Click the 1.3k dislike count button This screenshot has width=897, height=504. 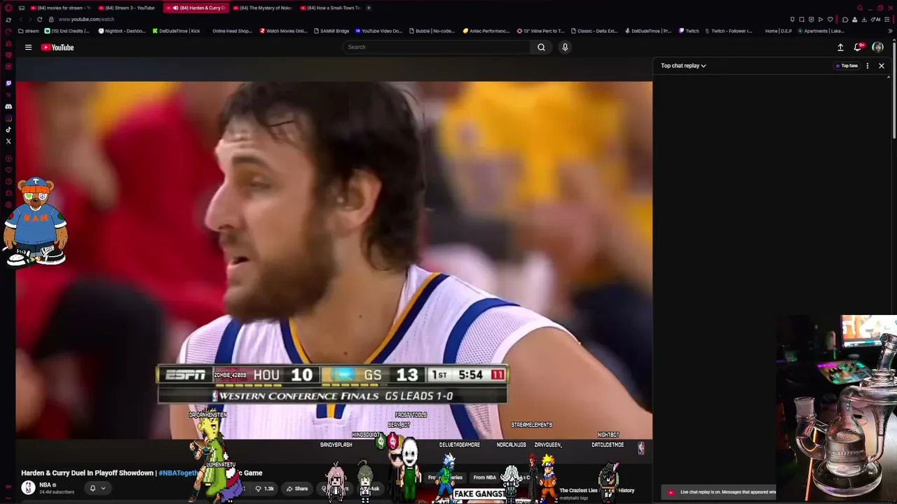coord(264,489)
